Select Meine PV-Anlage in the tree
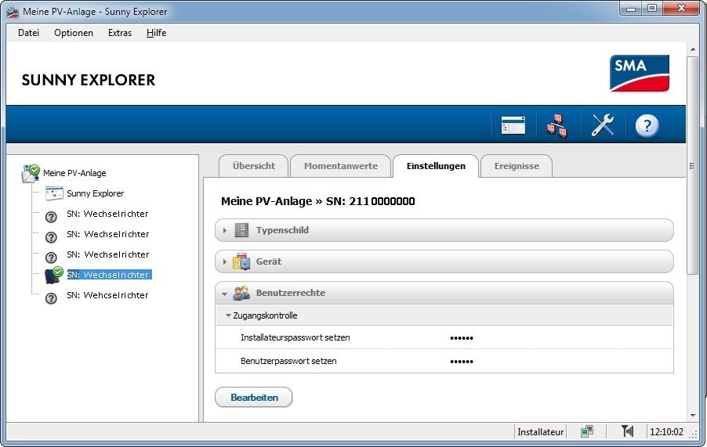This screenshot has height=447, width=707. pos(74,173)
